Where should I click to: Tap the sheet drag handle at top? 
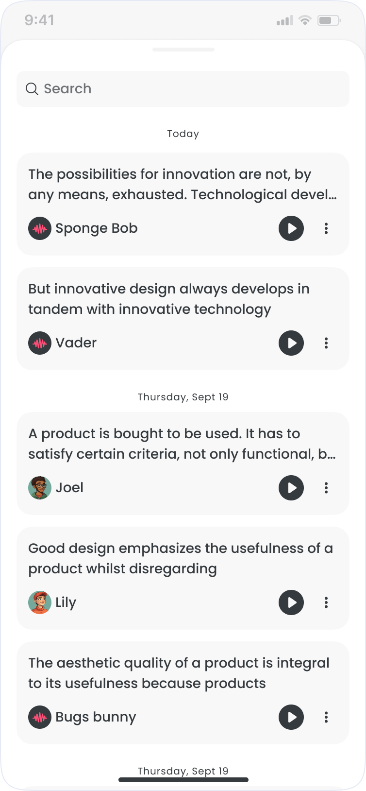click(183, 50)
